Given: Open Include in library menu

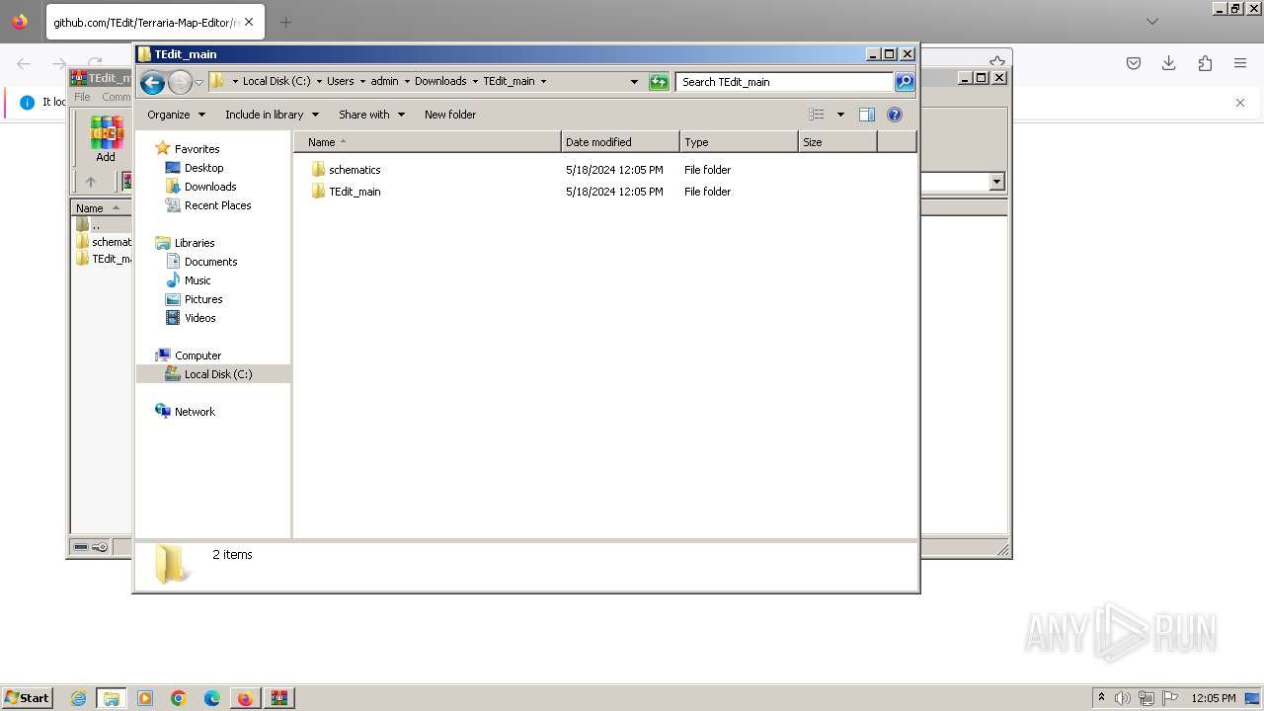Looking at the screenshot, I should tap(272, 115).
